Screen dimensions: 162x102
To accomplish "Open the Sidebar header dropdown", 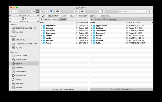I will click(24, 22).
